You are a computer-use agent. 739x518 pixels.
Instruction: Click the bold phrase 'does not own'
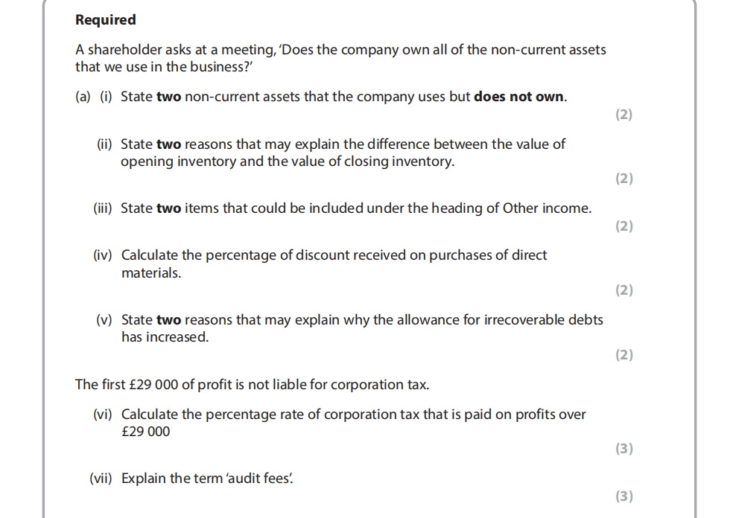click(x=519, y=97)
